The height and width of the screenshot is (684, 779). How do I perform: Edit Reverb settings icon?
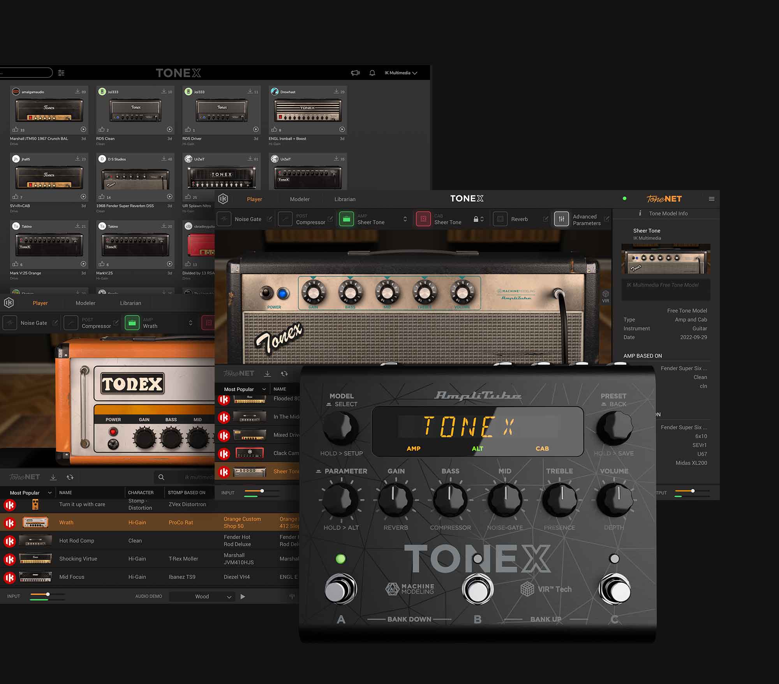point(545,219)
